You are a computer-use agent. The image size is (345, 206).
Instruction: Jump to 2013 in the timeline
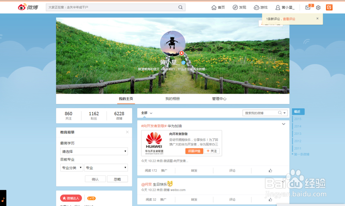297,134
